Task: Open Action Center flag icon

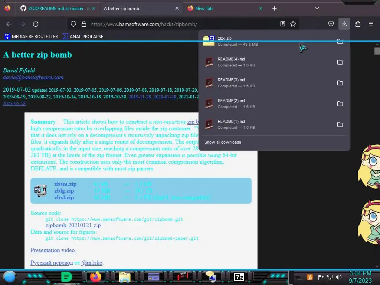Action: coord(321,277)
